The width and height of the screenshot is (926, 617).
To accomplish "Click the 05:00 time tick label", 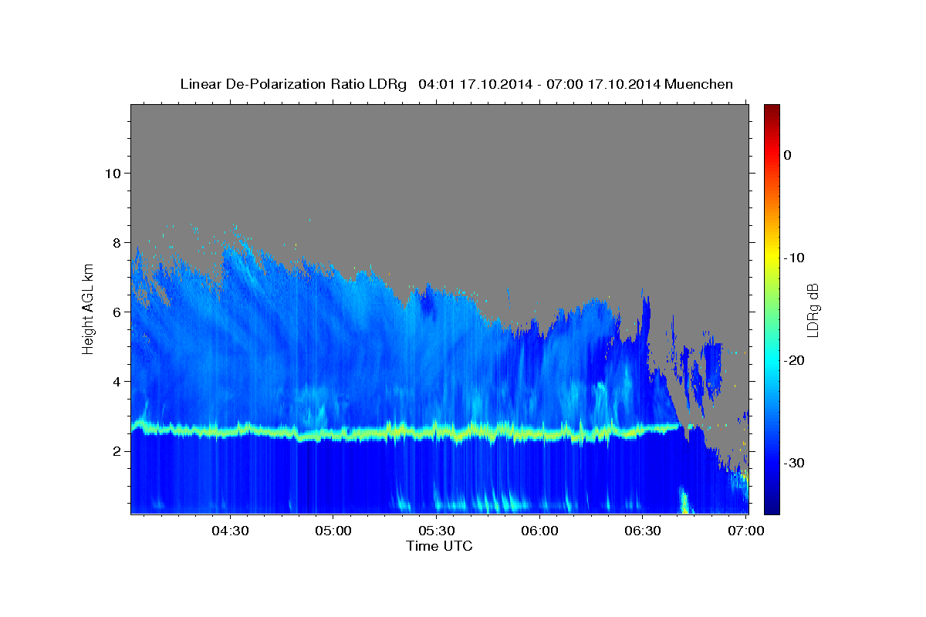I will pyautogui.click(x=333, y=531).
